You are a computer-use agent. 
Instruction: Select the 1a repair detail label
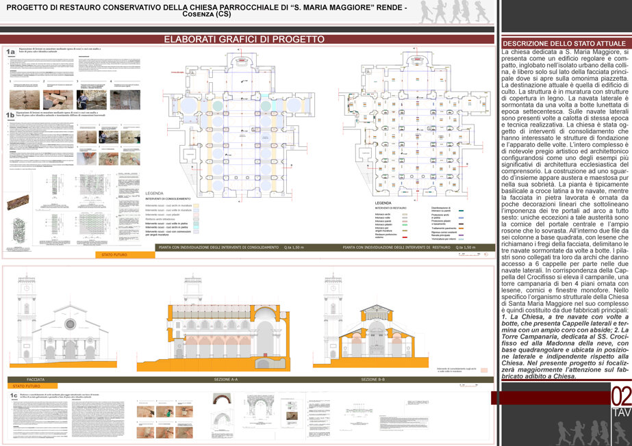pyautogui.click(x=10, y=51)
